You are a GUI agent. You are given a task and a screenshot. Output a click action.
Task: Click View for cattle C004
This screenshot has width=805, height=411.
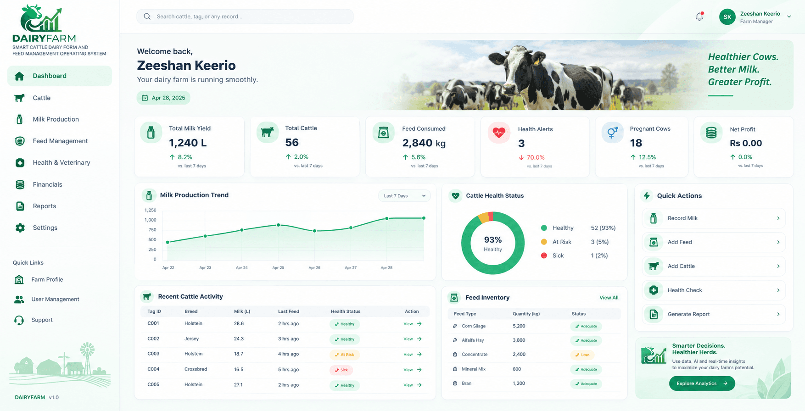pyautogui.click(x=413, y=370)
